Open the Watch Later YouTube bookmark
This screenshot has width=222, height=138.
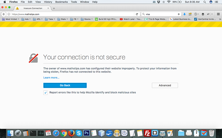[x=131, y=19]
